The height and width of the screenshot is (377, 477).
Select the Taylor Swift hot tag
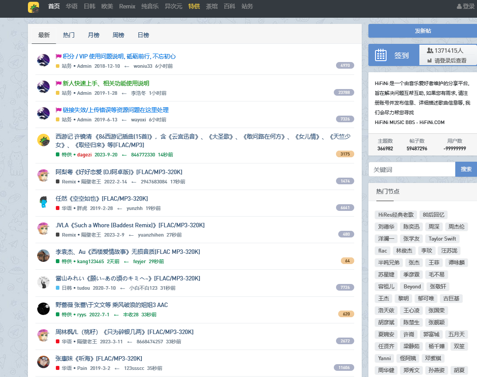[x=442, y=239]
